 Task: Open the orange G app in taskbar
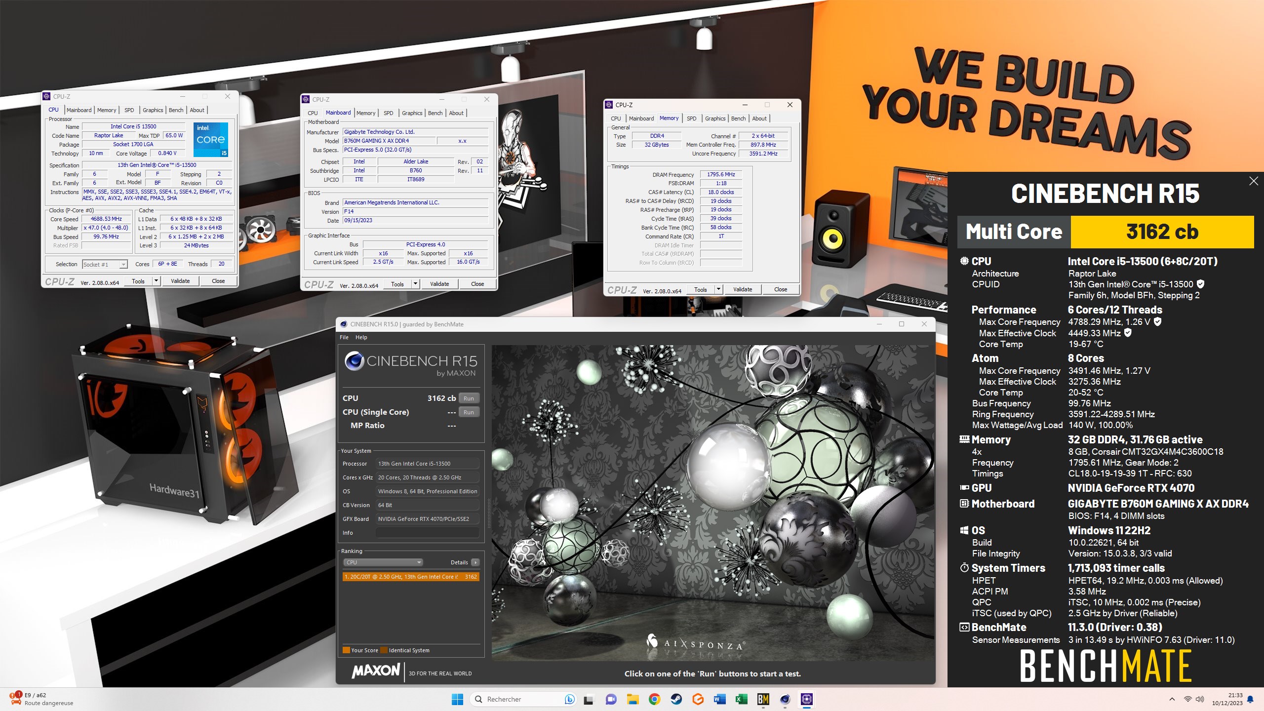click(698, 699)
